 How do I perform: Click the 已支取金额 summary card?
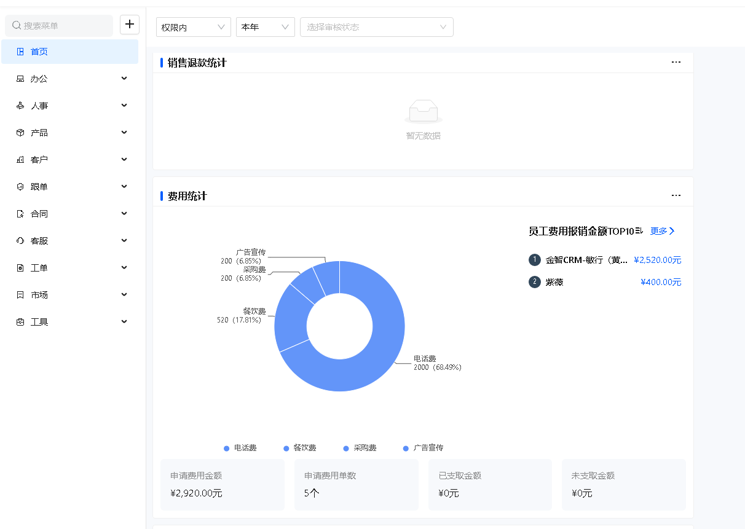tap(490, 484)
